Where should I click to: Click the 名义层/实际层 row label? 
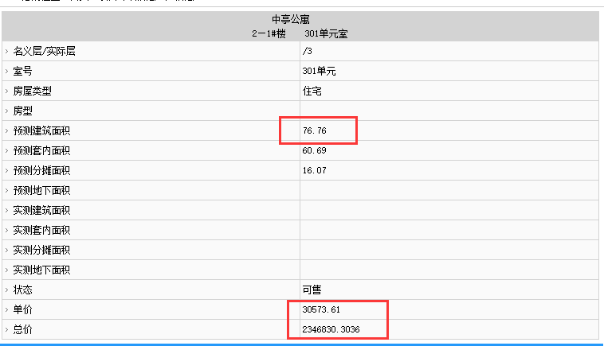coord(45,51)
